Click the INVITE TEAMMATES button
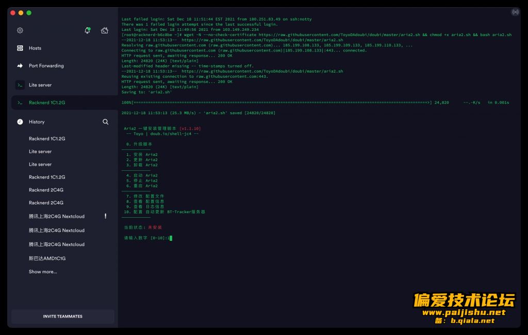This screenshot has width=528, height=335. tap(62, 316)
